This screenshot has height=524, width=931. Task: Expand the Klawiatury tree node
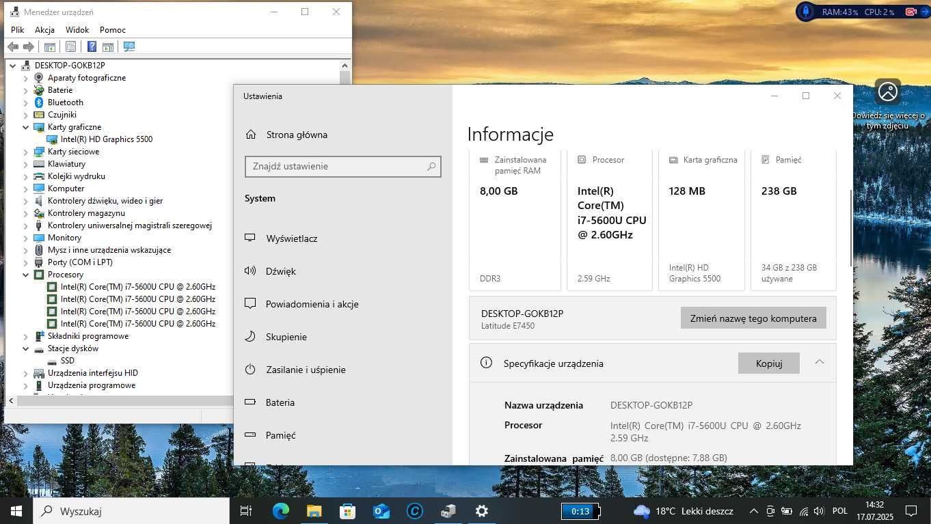pyautogui.click(x=26, y=164)
